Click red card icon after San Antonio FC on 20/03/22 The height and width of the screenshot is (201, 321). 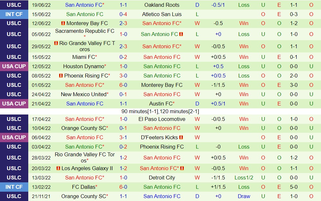click(182, 169)
